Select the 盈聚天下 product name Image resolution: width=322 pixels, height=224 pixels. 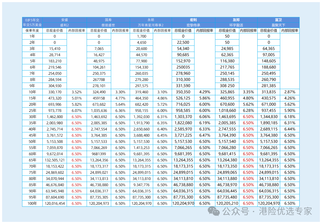[x=278, y=25]
